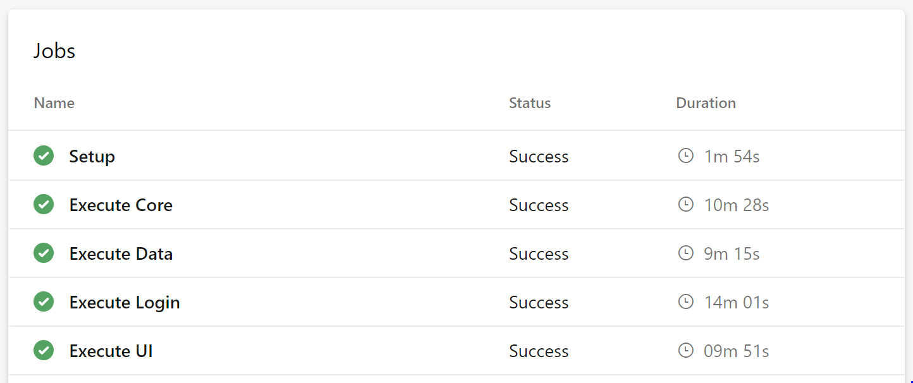Screen dimensions: 913x383
Task: Click the green checkmark icon for Execute UI
Action: pyautogui.click(x=44, y=350)
